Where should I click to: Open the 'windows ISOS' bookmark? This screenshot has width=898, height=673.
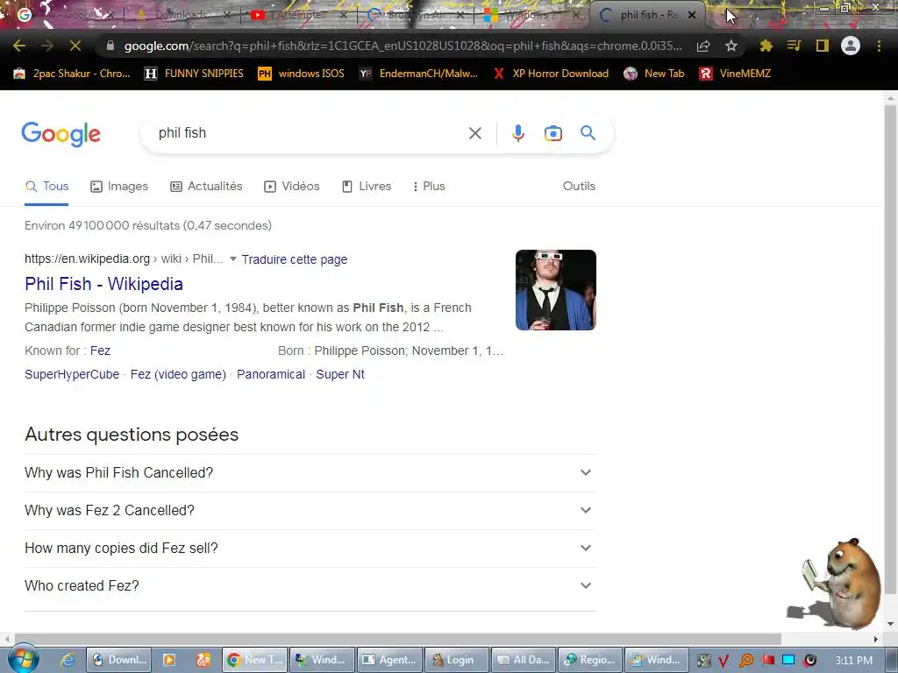[x=302, y=74]
